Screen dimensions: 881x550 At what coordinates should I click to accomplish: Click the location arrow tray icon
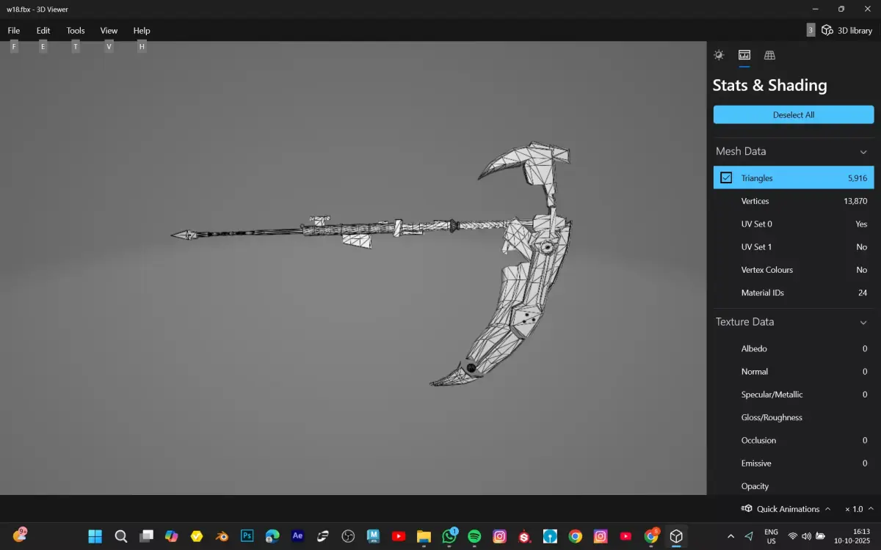749,536
